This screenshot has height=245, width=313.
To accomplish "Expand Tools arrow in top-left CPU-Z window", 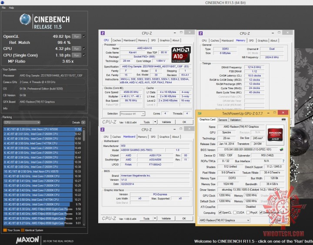I will tap(155, 122).
